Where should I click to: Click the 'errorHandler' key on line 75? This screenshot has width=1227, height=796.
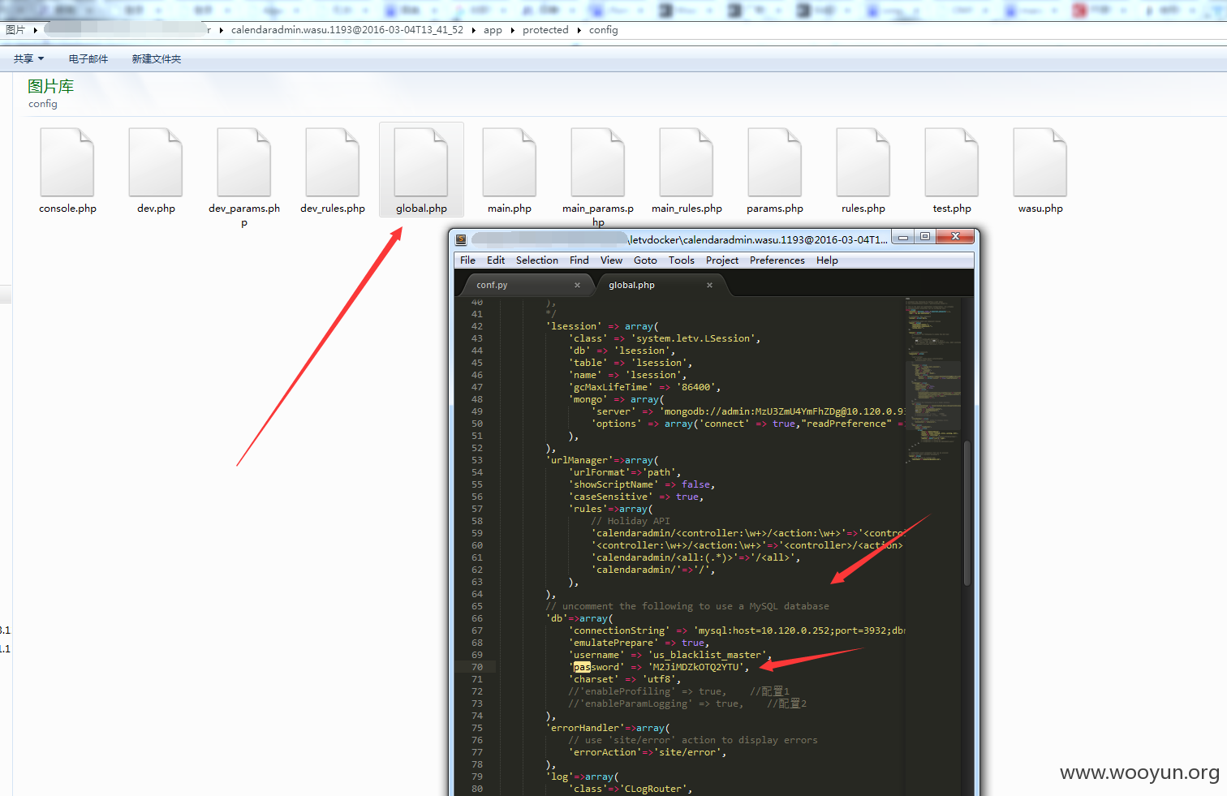(x=585, y=728)
